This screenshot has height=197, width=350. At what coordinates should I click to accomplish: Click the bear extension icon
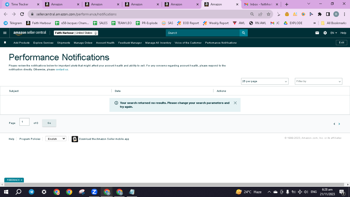pyautogui.click(x=287, y=14)
